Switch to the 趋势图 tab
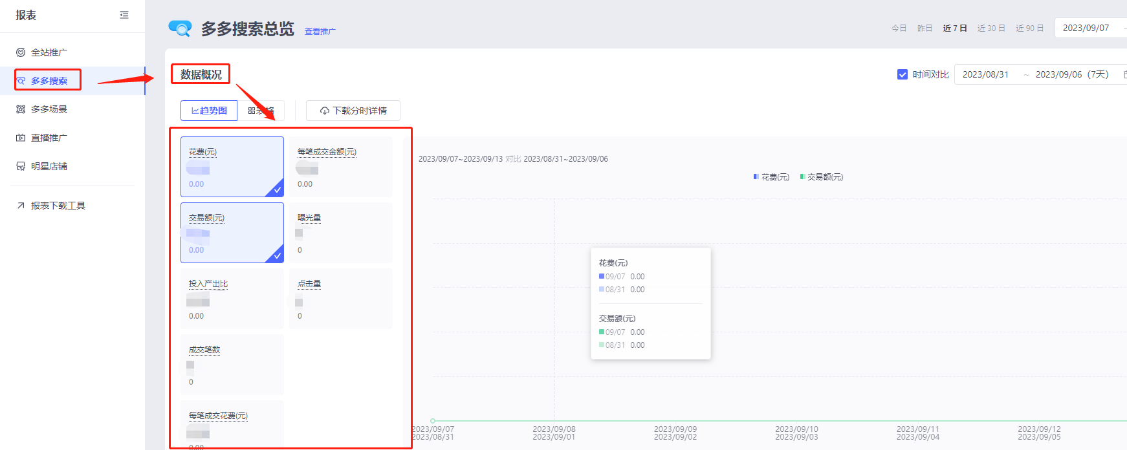 (x=209, y=111)
